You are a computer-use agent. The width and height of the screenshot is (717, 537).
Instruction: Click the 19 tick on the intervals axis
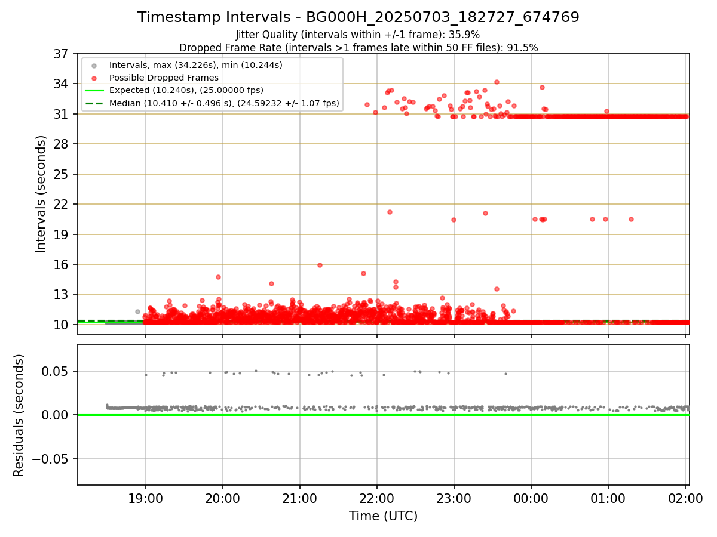click(62, 234)
